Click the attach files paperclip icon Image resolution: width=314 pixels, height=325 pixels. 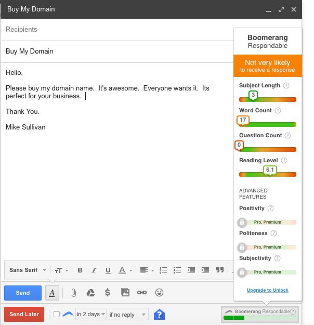click(x=74, y=293)
